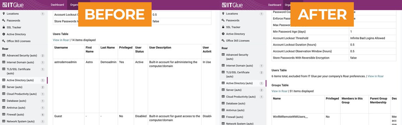This screenshot has height=125, width=402.
Task: Click SSL Tracker lock icon in After sidebar
Action: click(x=223, y=27)
